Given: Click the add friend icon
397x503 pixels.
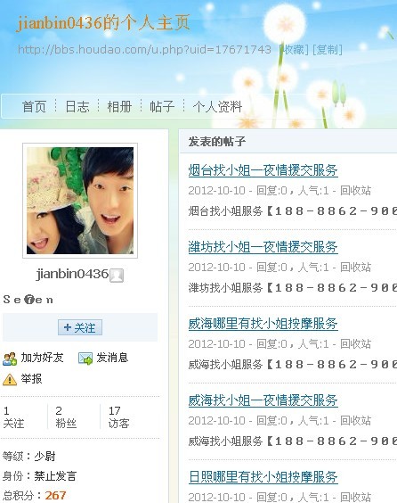Looking at the screenshot, I should [x=10, y=359].
